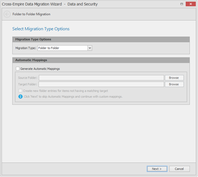The height and width of the screenshot is (177, 198).
Task: Open the Migration Type dropdown arrow
Action: tap(90, 48)
